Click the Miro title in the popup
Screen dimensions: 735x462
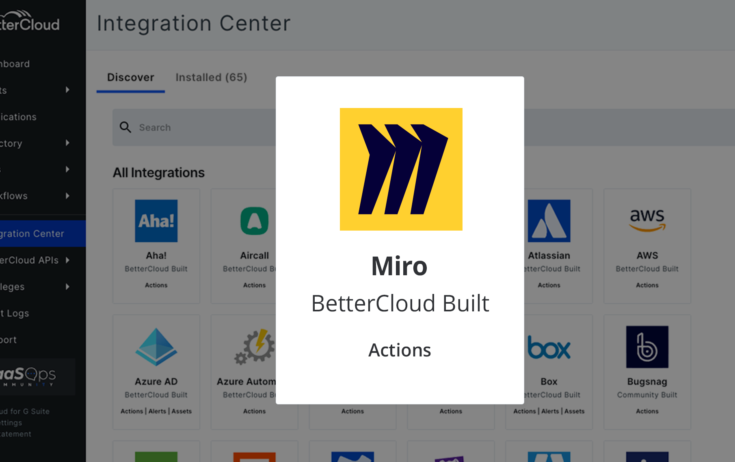400,266
